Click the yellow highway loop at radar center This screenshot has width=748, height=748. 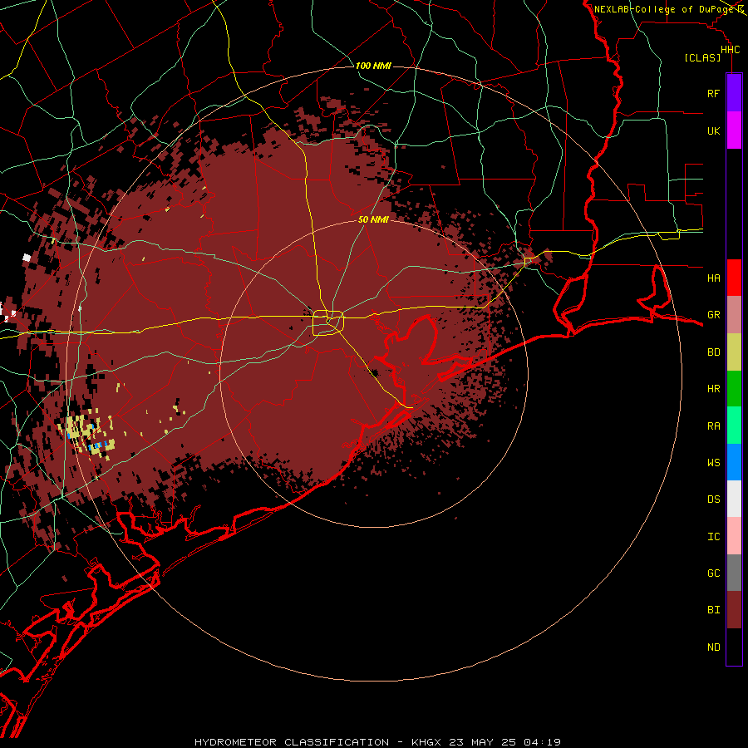click(x=328, y=322)
